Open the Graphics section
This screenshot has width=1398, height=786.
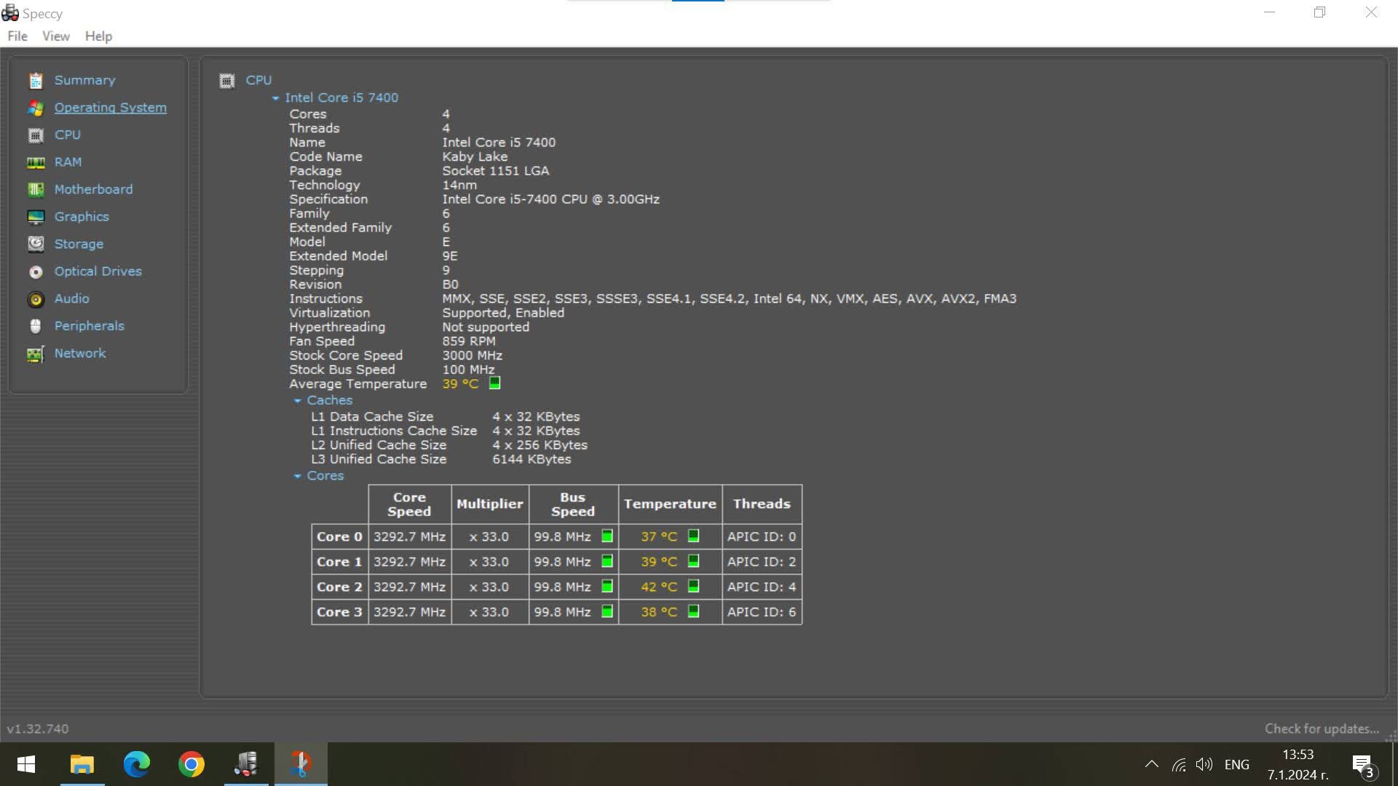82,217
